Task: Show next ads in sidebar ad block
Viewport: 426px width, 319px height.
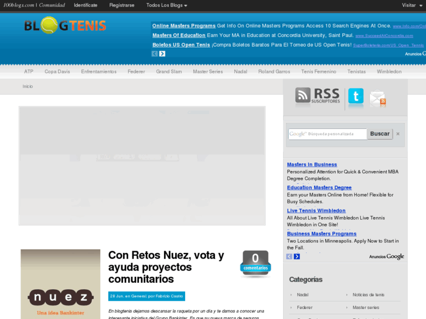Action: (x=297, y=256)
